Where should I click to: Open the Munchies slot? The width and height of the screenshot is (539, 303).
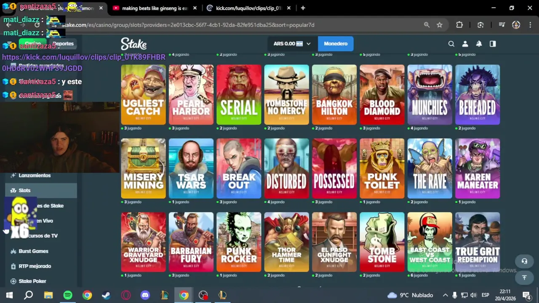click(x=430, y=95)
